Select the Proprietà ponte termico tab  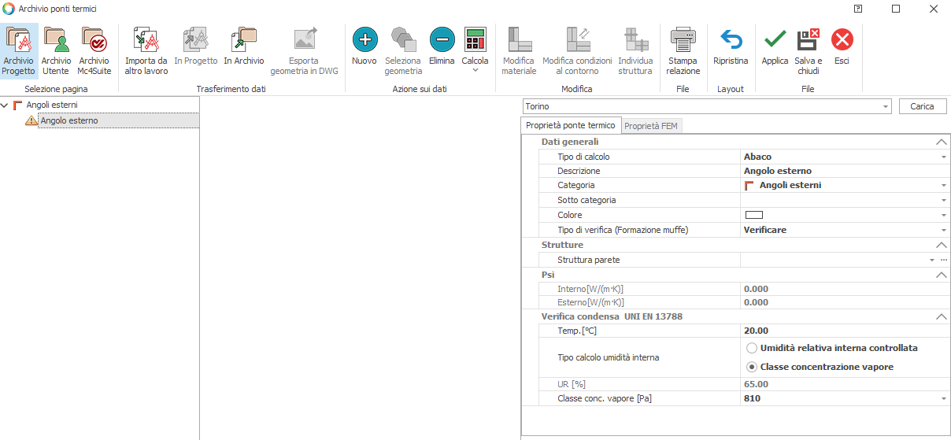point(571,125)
